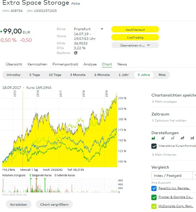This screenshot has width=196, height=212.
Task: Uncheck Interaktive Kursinformation checkbox
Action: point(154,146)
